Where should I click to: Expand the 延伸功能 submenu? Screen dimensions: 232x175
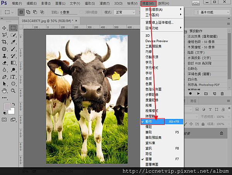(x=162, y=28)
